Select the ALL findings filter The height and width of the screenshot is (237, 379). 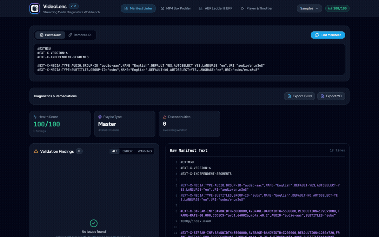(114, 151)
